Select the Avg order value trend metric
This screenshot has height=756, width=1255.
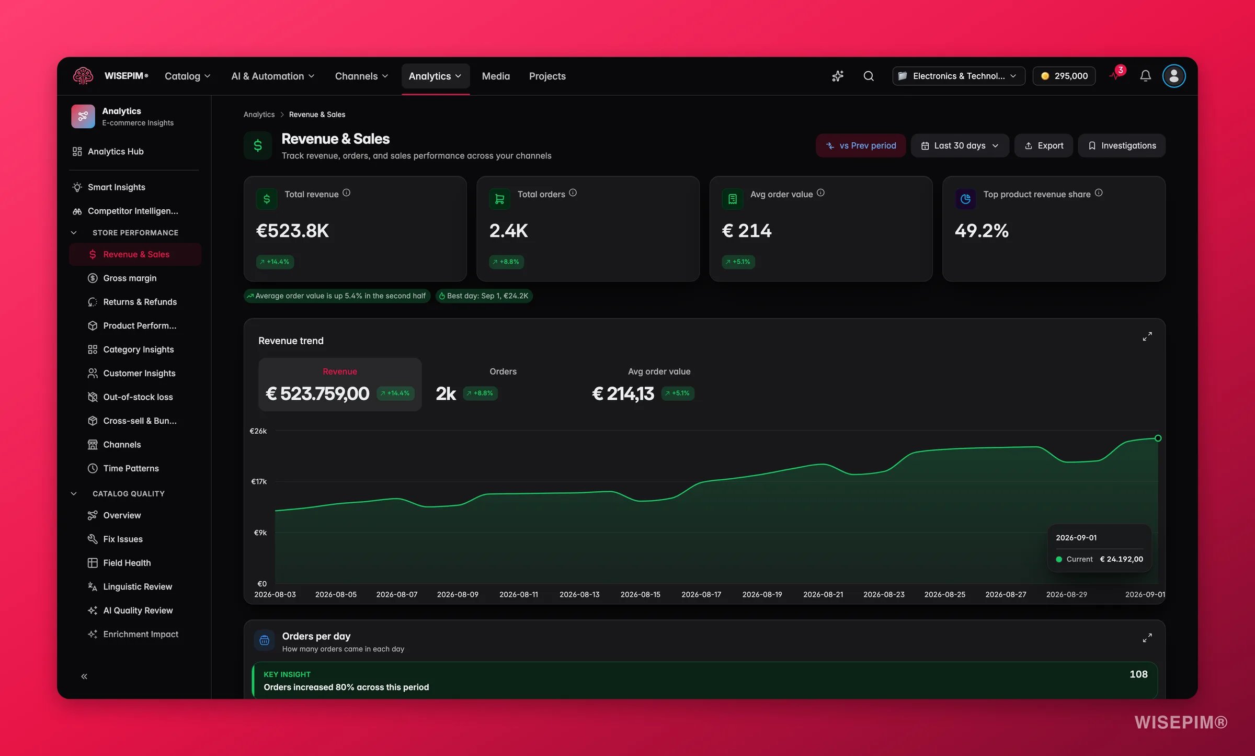[659, 385]
